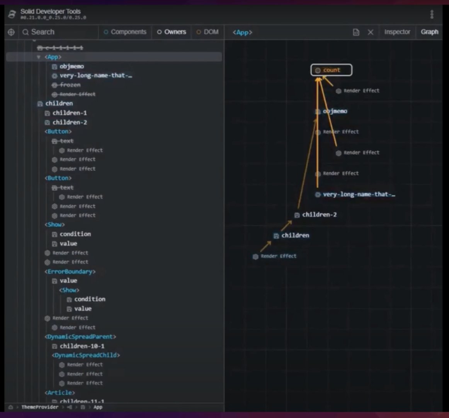
Task: Select the count signal node in the graph
Action: click(x=331, y=70)
